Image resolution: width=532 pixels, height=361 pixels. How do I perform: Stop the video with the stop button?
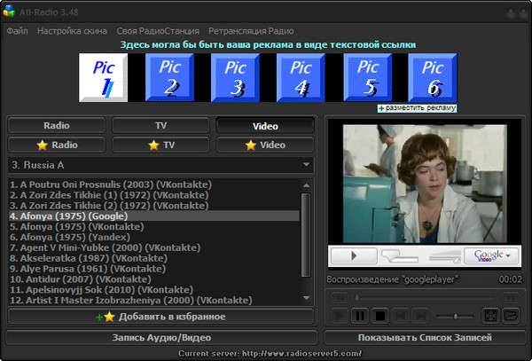[380, 315]
